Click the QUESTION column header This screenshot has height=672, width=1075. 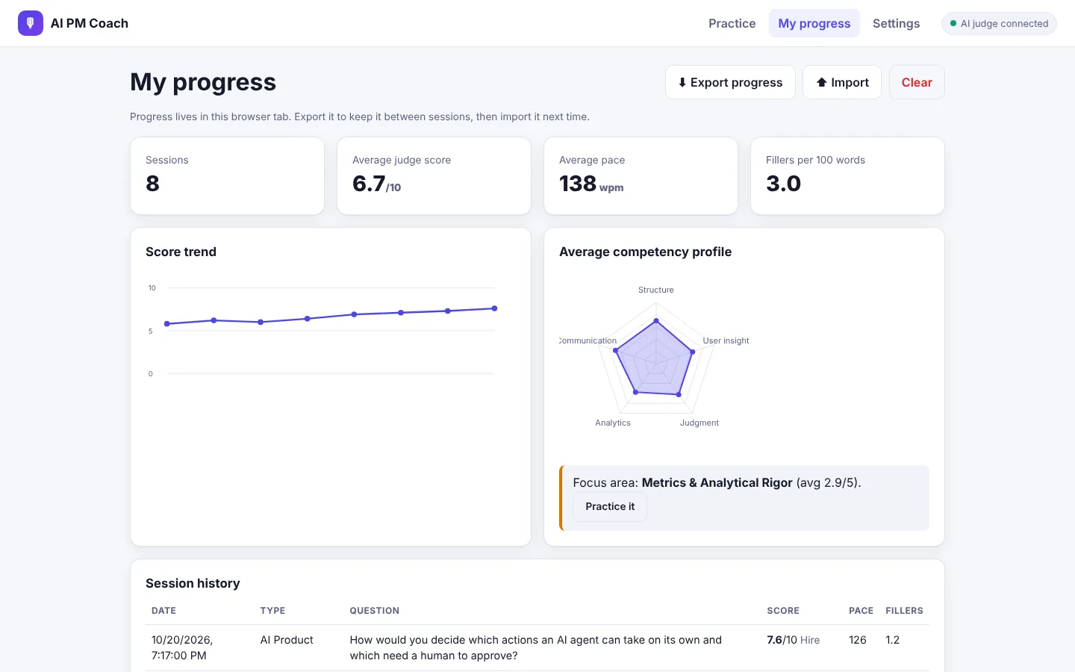(374, 611)
